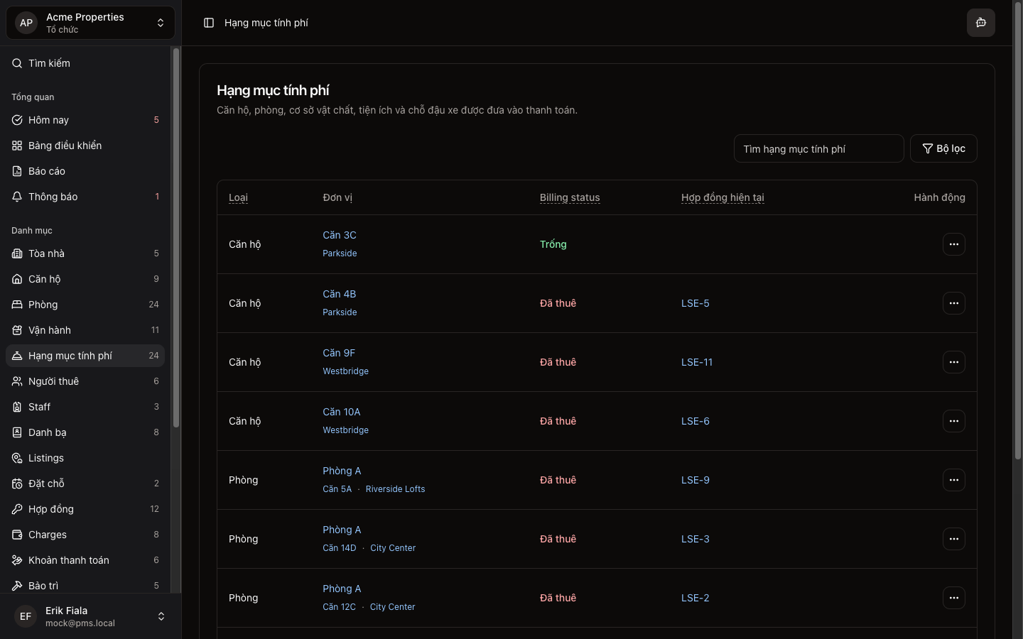Open actions menu for Căn 3C row

click(953, 244)
